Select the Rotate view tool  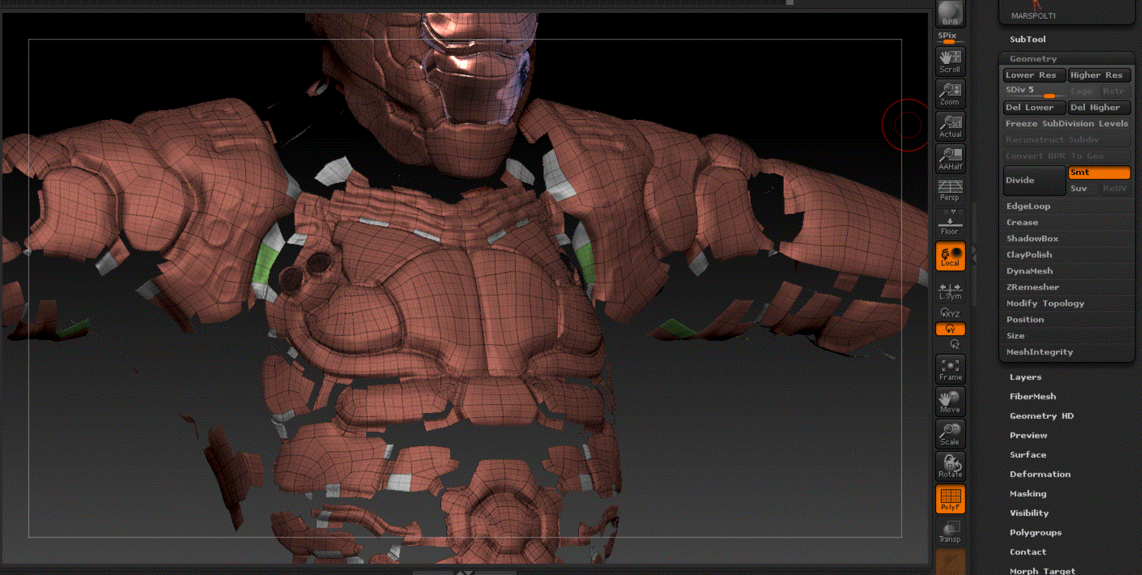coord(950,466)
